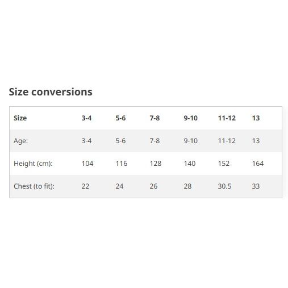Select chest value 33

(x=256, y=186)
